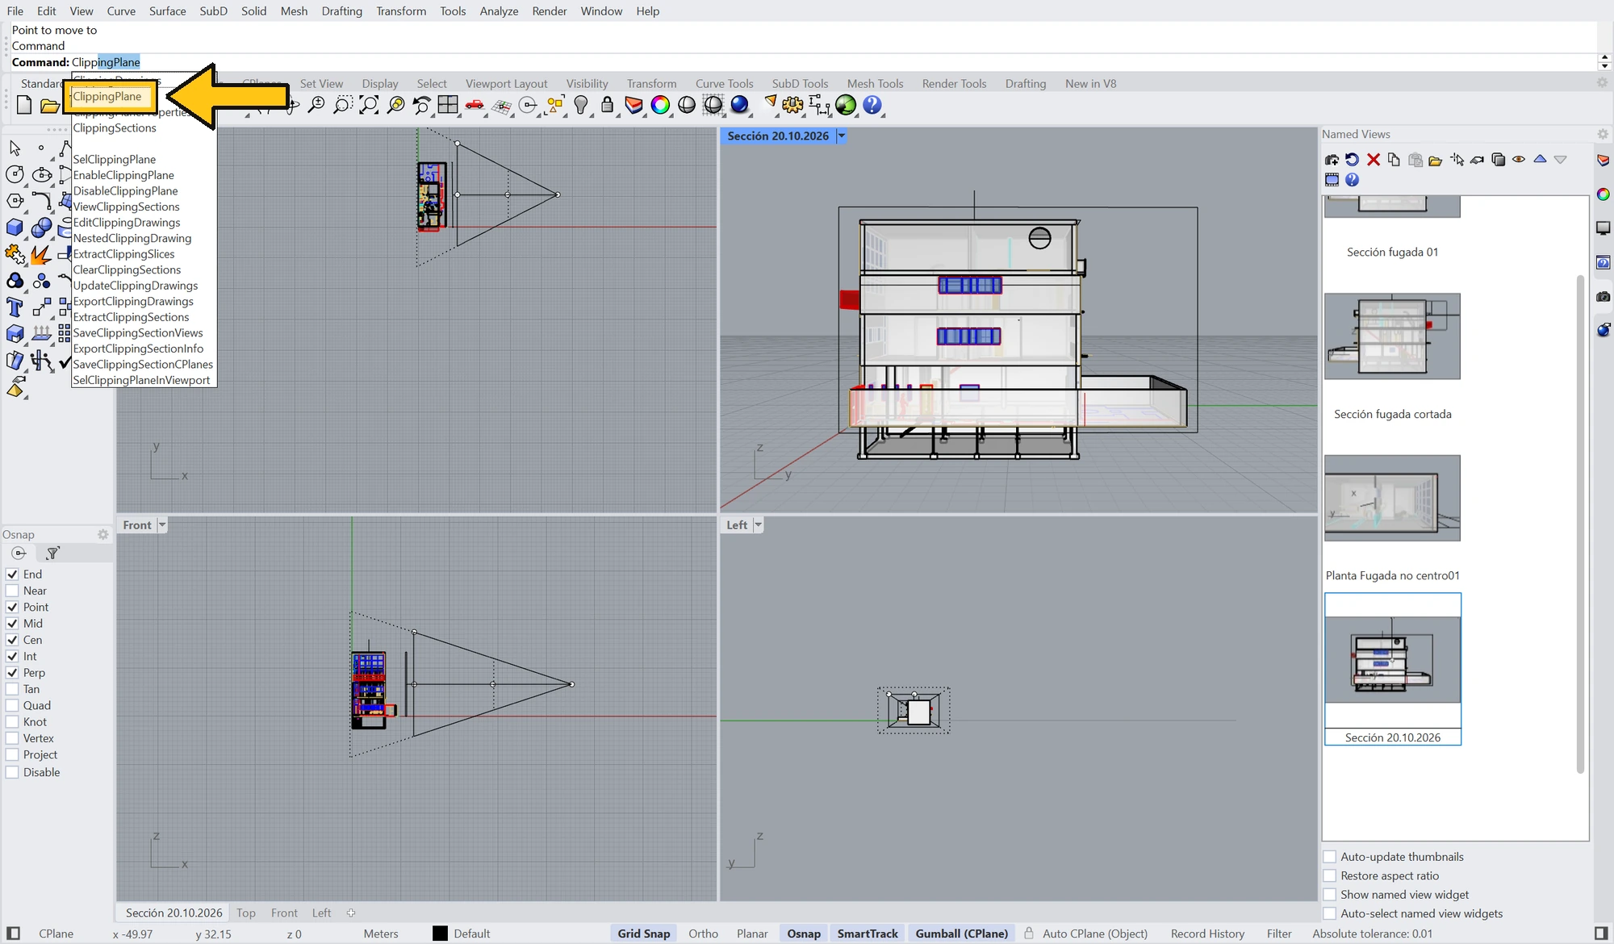
Task: Select the Sección fugada cortada view thumbnail
Action: tap(1392, 336)
